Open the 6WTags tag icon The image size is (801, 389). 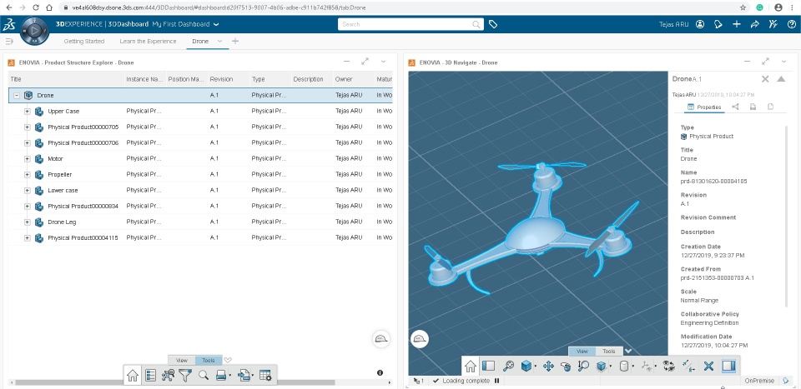click(x=493, y=24)
